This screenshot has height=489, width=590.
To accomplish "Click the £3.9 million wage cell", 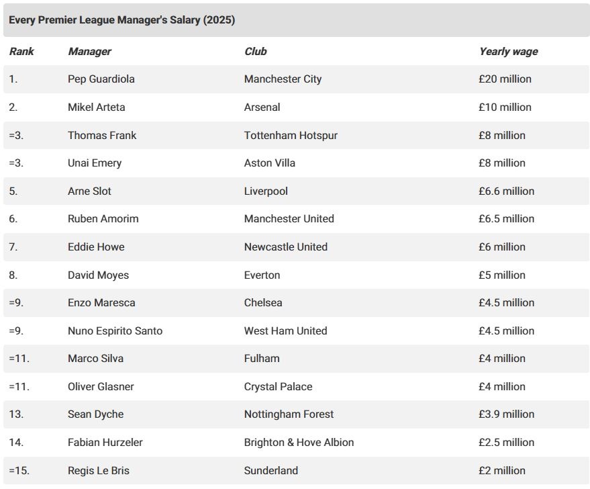I will click(506, 414).
